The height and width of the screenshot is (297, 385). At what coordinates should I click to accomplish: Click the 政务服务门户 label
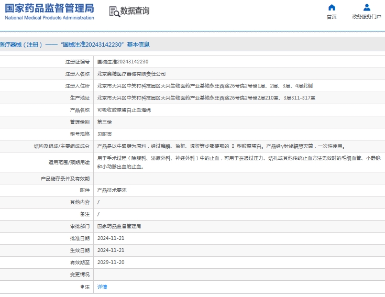[367, 17]
